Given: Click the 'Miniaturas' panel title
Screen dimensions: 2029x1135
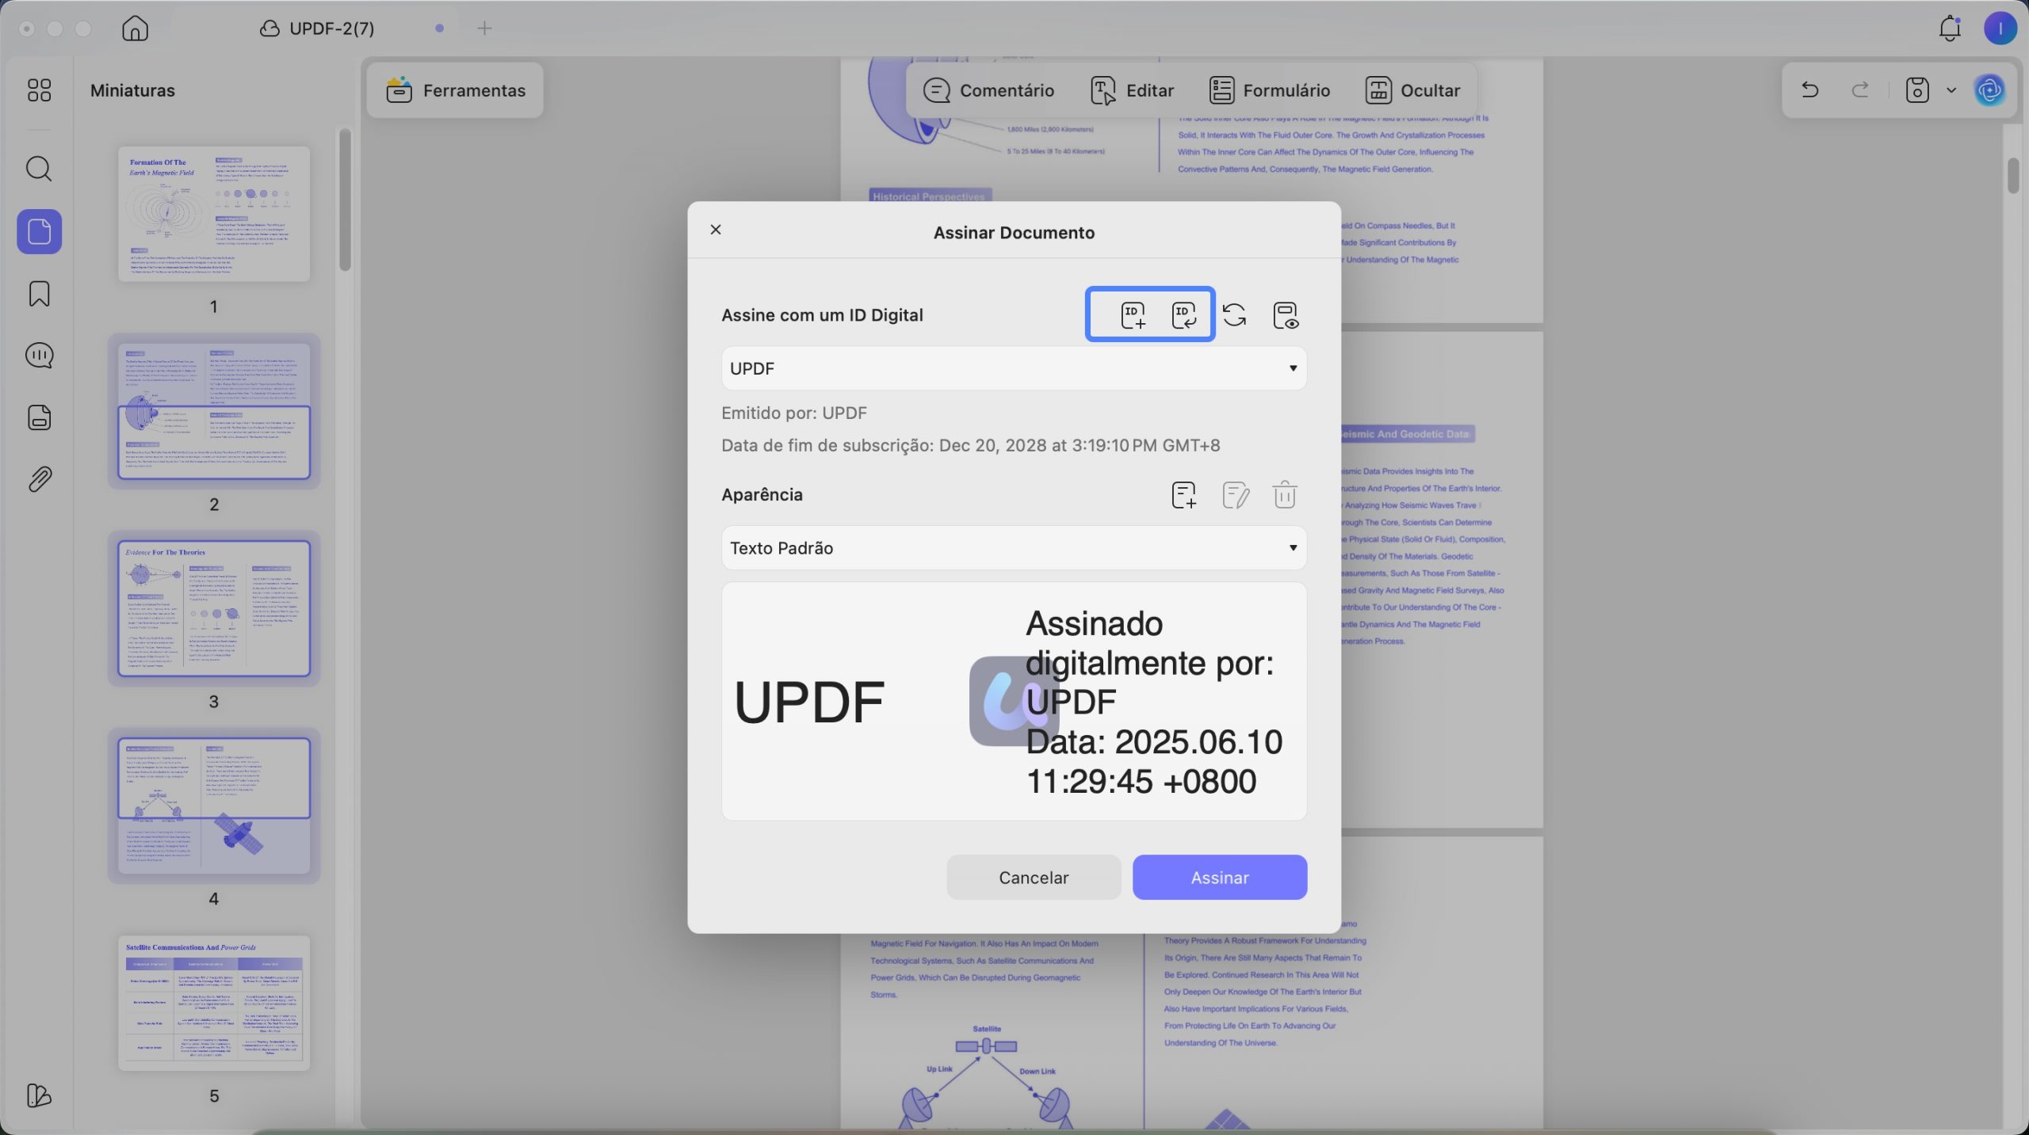Looking at the screenshot, I should pos(132,90).
